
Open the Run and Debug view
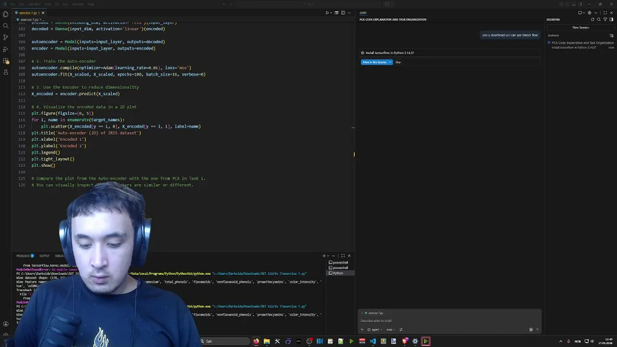click(6, 49)
